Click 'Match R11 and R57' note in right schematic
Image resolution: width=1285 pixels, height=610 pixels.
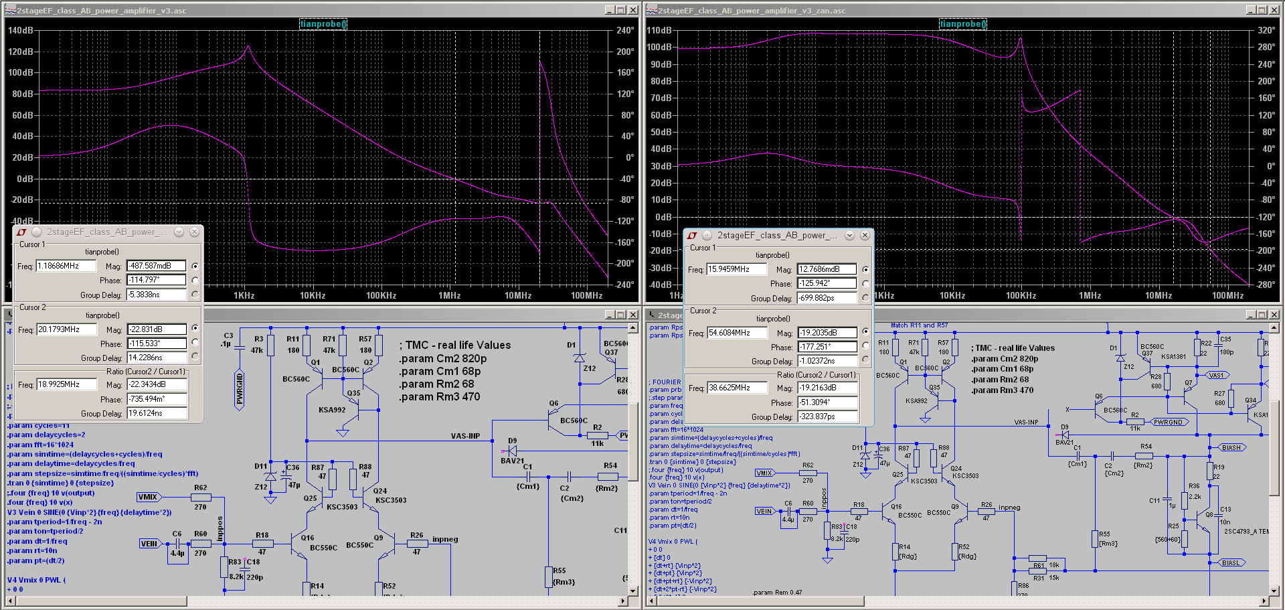919,325
